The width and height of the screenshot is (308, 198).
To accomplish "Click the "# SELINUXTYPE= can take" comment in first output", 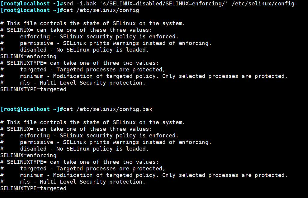I will (x=79, y=63).
